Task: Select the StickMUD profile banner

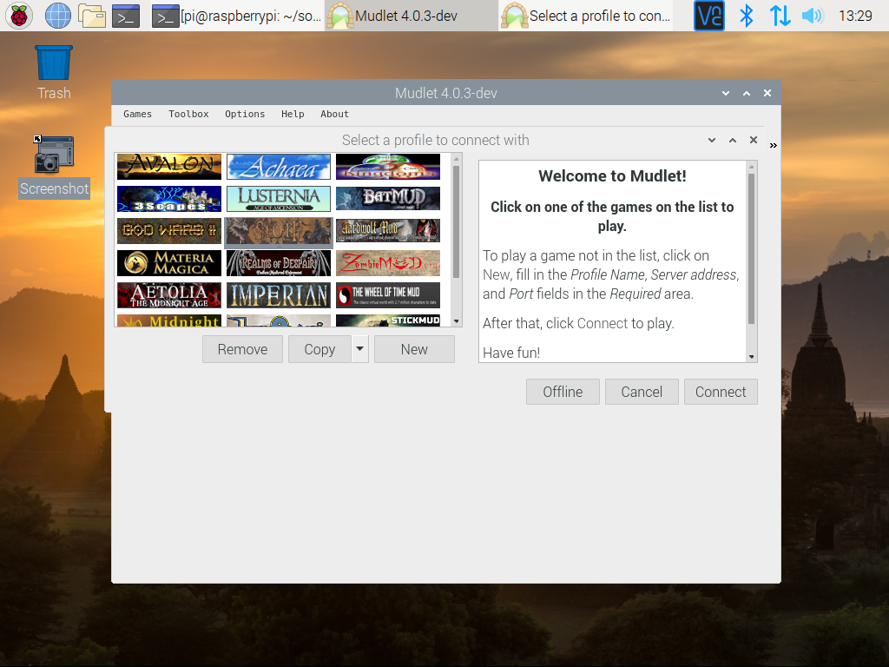Action: point(388,321)
